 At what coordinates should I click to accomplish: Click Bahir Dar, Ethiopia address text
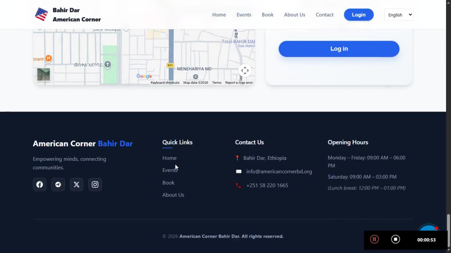265,158
